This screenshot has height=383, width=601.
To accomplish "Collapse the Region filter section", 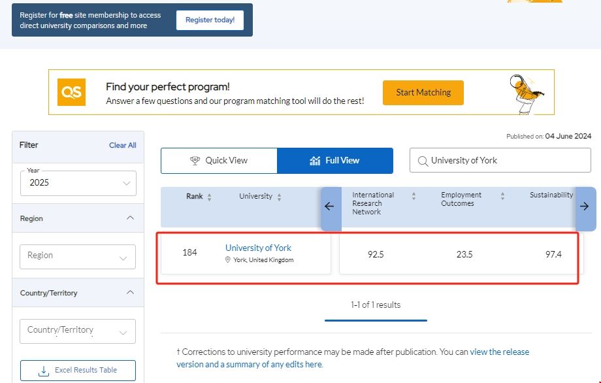I will click(x=130, y=218).
